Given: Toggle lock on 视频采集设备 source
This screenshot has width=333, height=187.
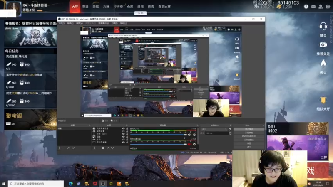Looking at the screenshot, I should [127, 128].
